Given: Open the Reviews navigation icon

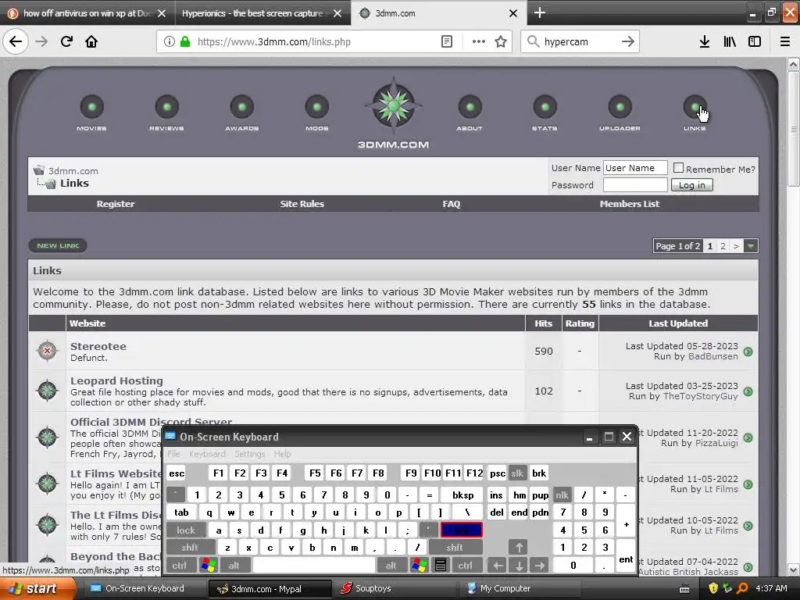Looking at the screenshot, I should pyautogui.click(x=167, y=107).
